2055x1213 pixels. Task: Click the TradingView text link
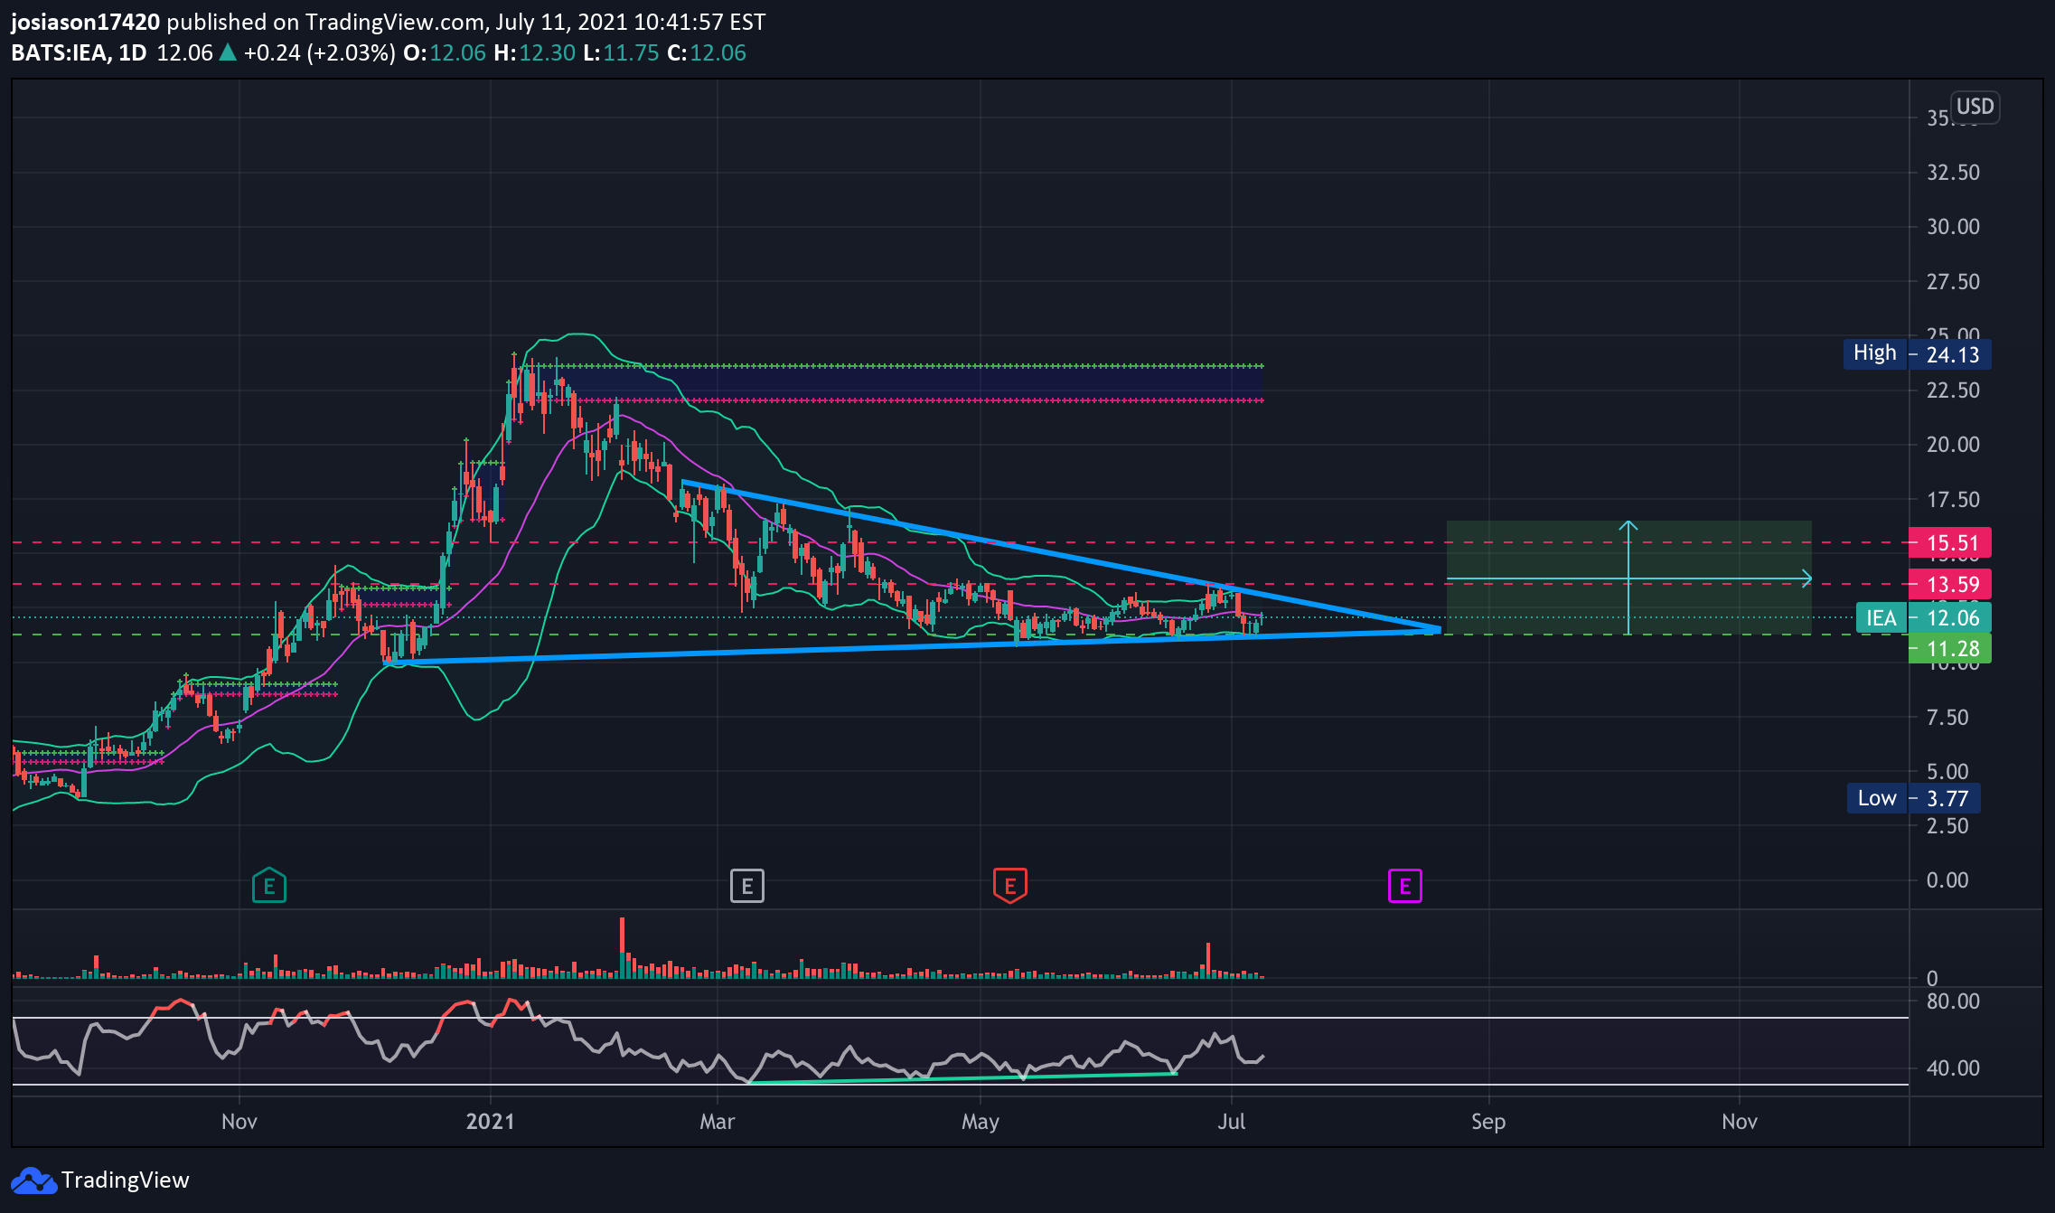(125, 1180)
